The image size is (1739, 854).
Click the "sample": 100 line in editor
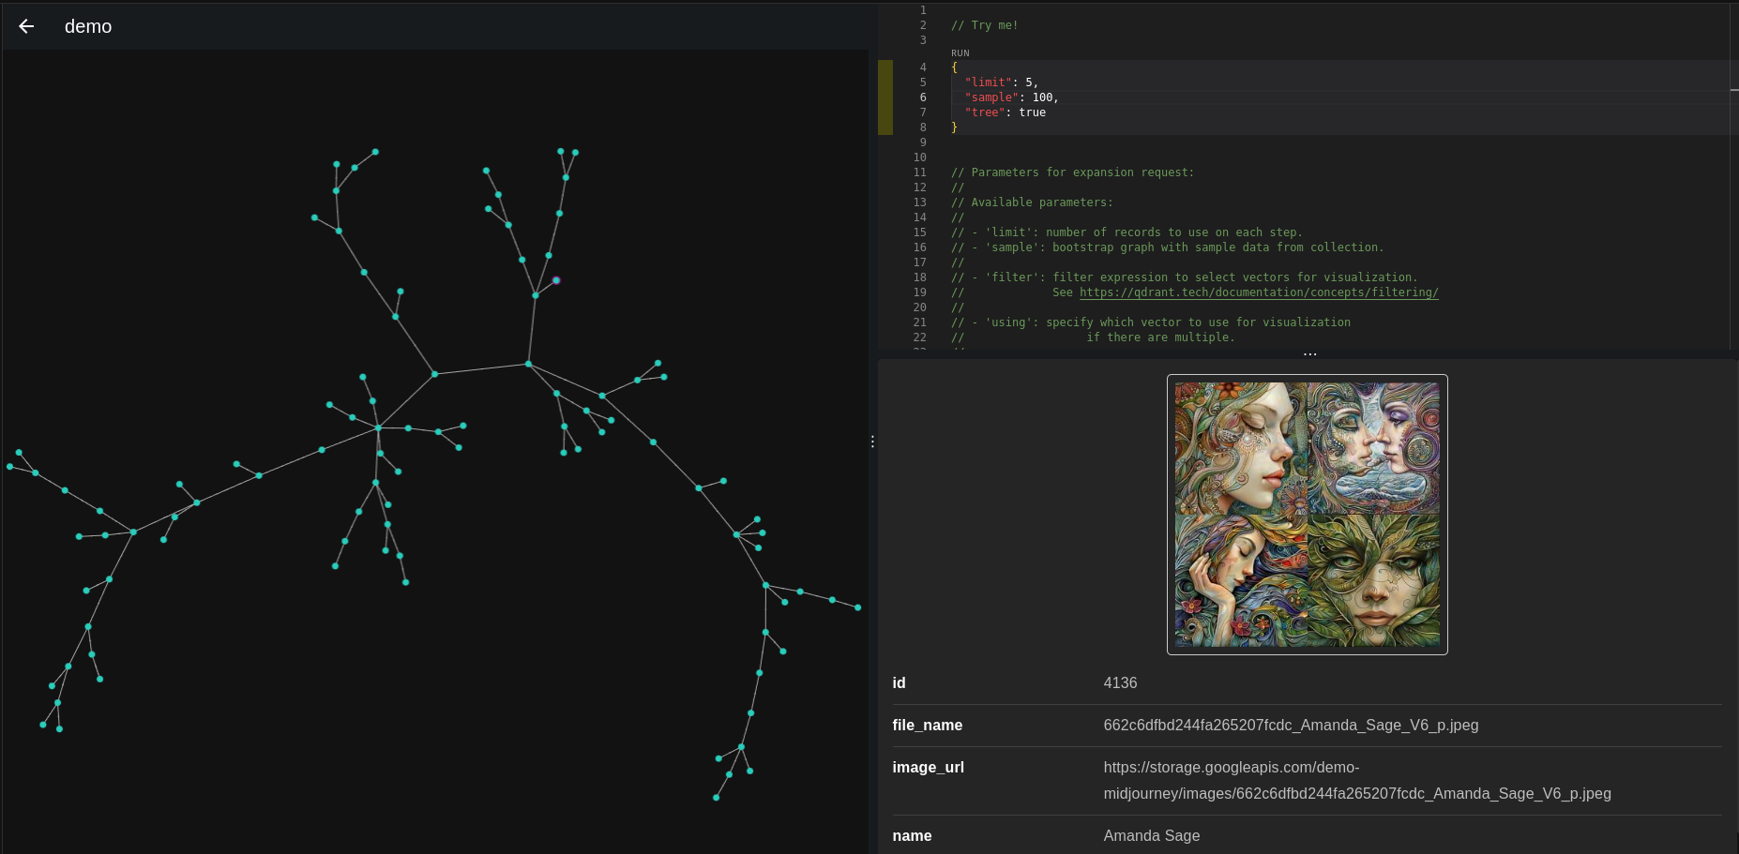tap(1011, 97)
